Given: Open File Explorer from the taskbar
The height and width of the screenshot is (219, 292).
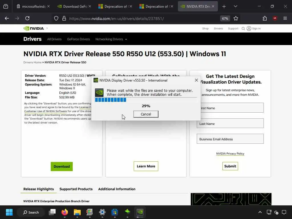Looking at the screenshot, I should coord(77,212).
